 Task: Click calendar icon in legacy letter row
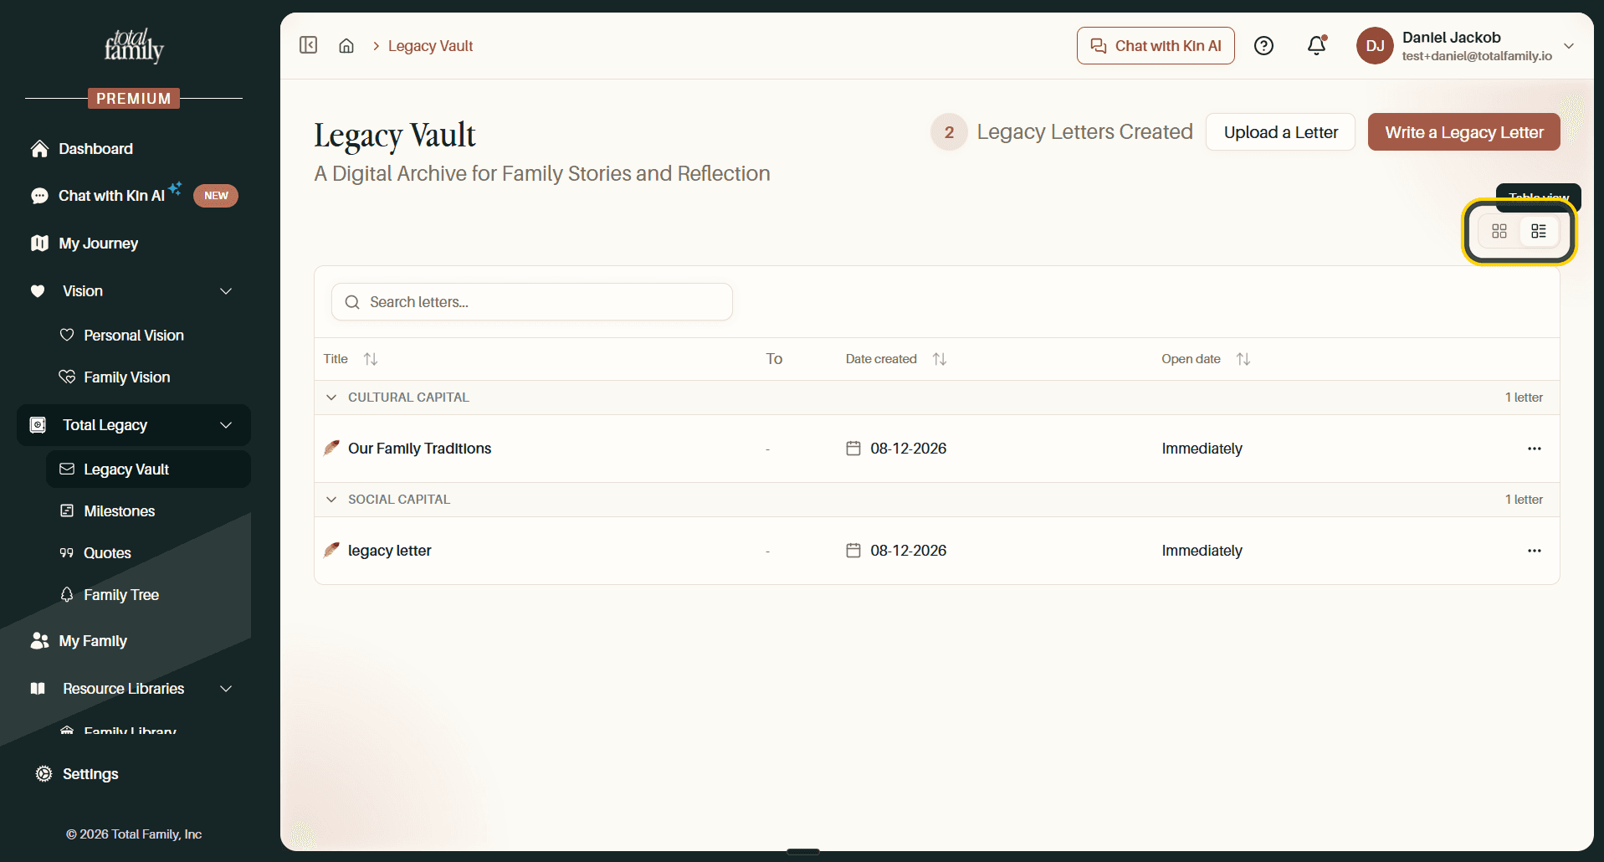pos(853,551)
